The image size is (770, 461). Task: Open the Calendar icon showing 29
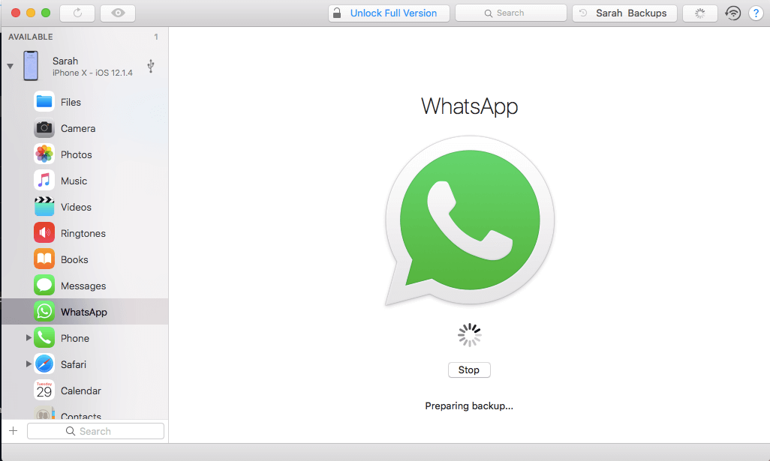pos(44,391)
